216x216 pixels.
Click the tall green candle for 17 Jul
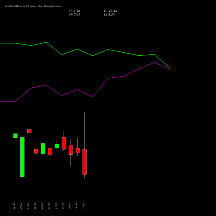[x=22, y=157]
